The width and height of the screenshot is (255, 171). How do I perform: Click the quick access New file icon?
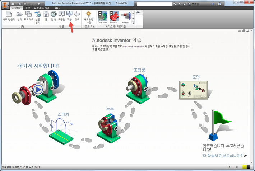[x=13, y=4]
